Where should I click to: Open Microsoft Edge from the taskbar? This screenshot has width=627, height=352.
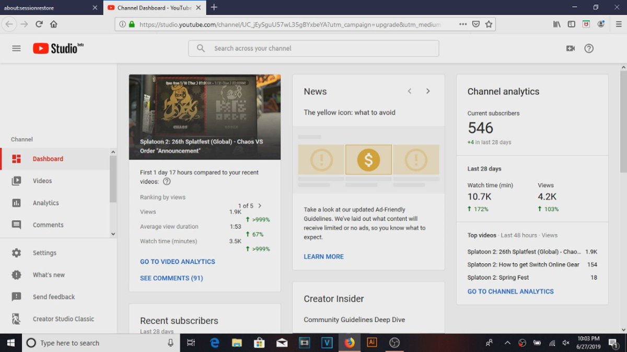coord(214,343)
